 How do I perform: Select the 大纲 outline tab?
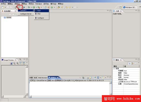[117, 11]
